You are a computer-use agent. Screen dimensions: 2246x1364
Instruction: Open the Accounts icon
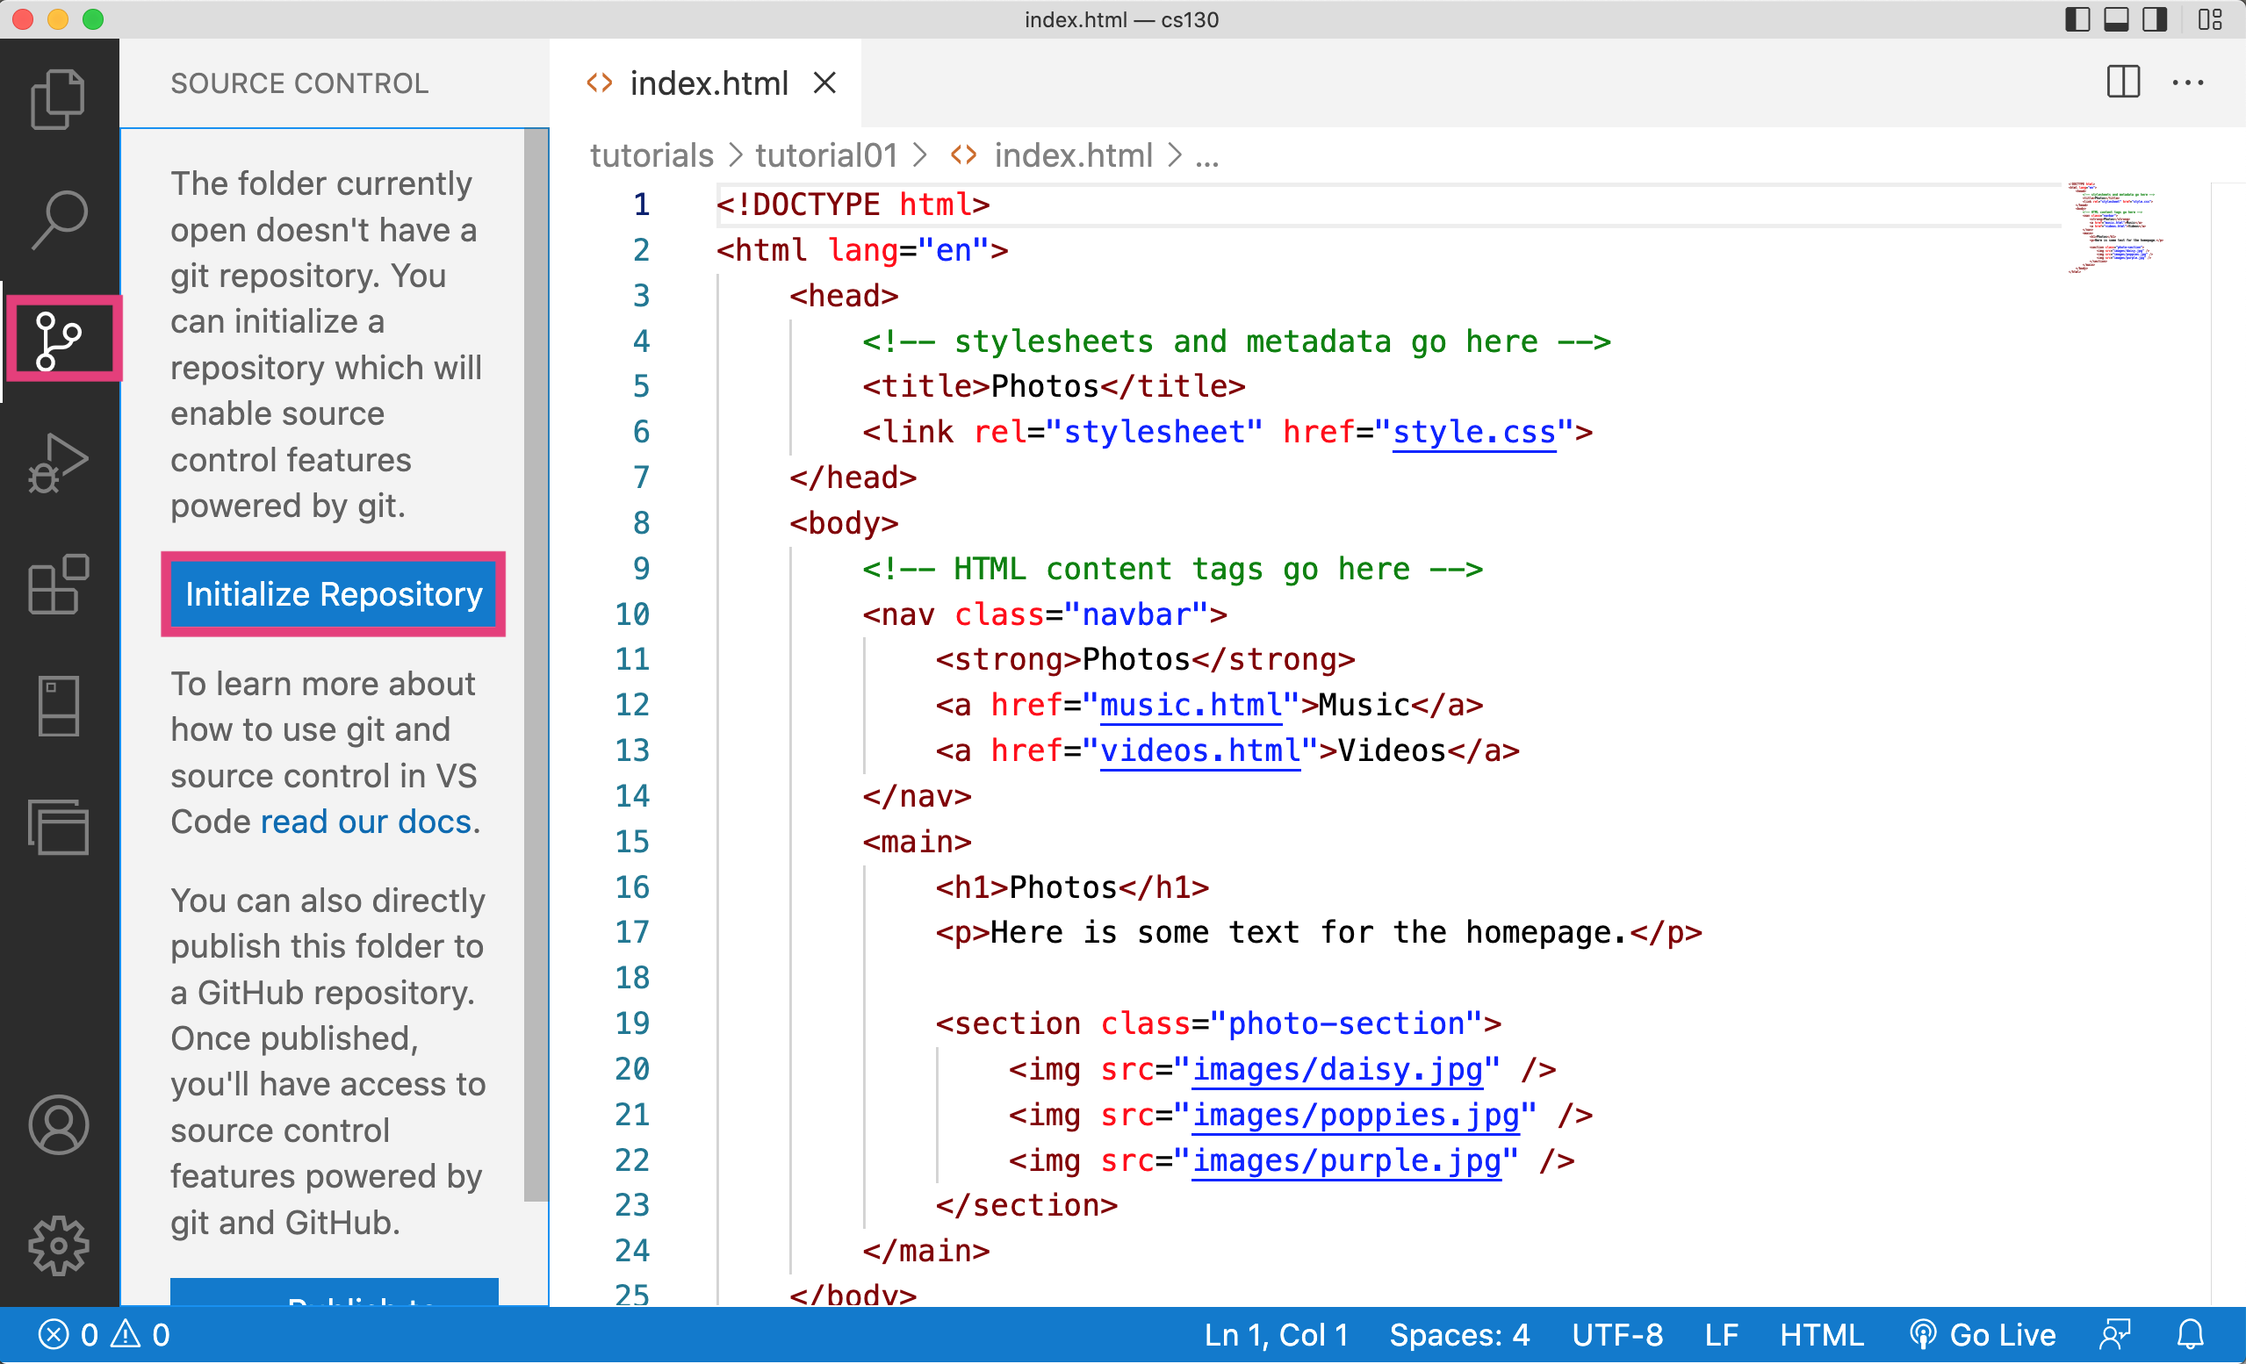click(x=58, y=1124)
